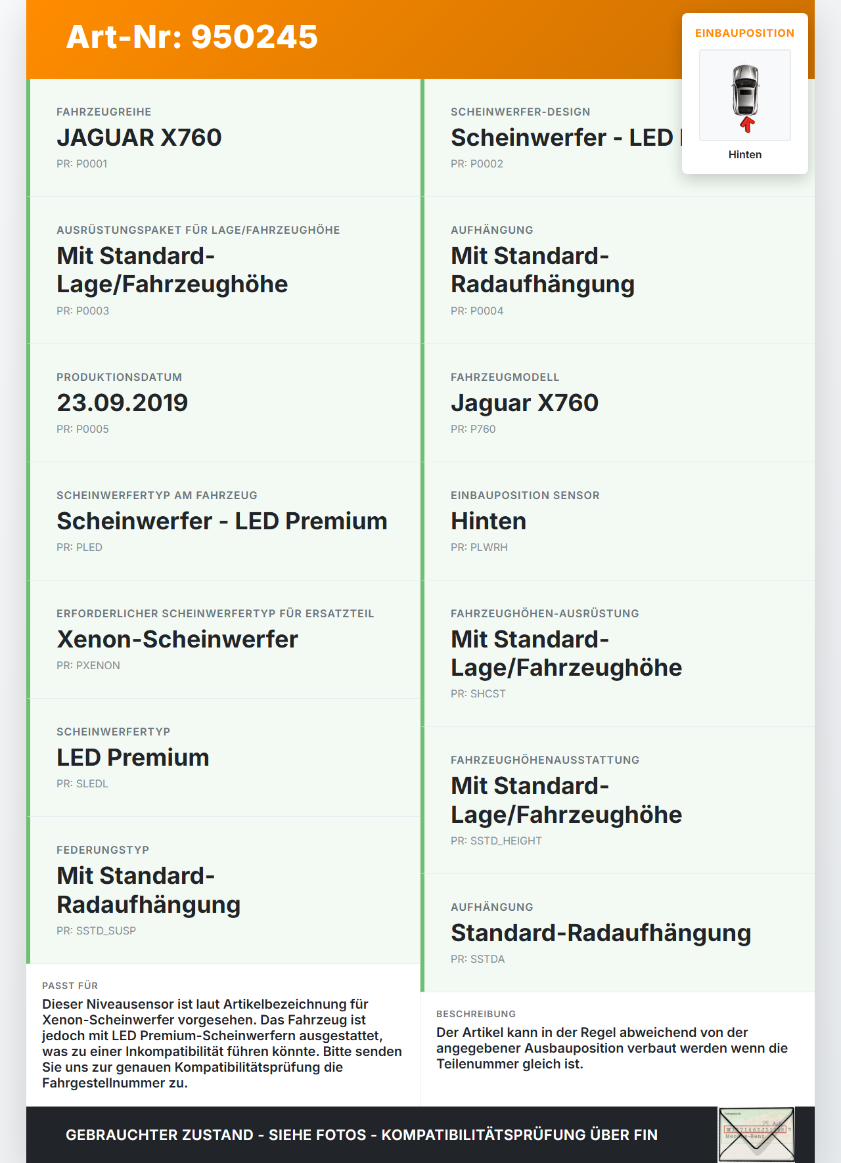Click the Scheinwerfer-Design LED card
The width and height of the screenshot is (841, 1163).
618,138
